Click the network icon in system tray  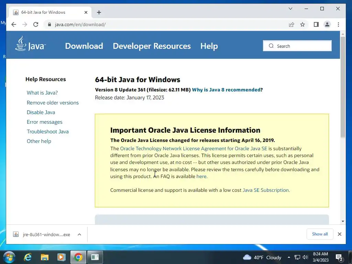(x=297, y=257)
